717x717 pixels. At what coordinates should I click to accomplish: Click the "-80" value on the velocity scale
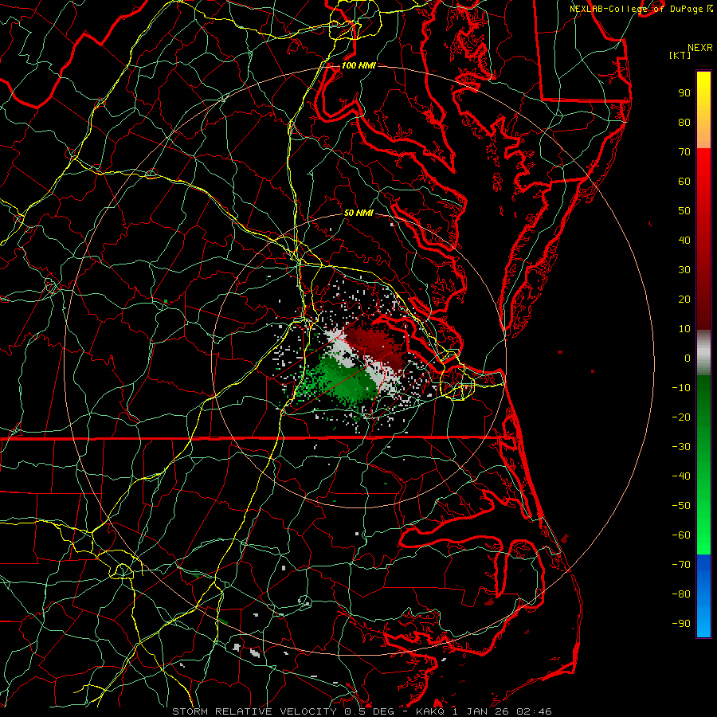click(681, 594)
